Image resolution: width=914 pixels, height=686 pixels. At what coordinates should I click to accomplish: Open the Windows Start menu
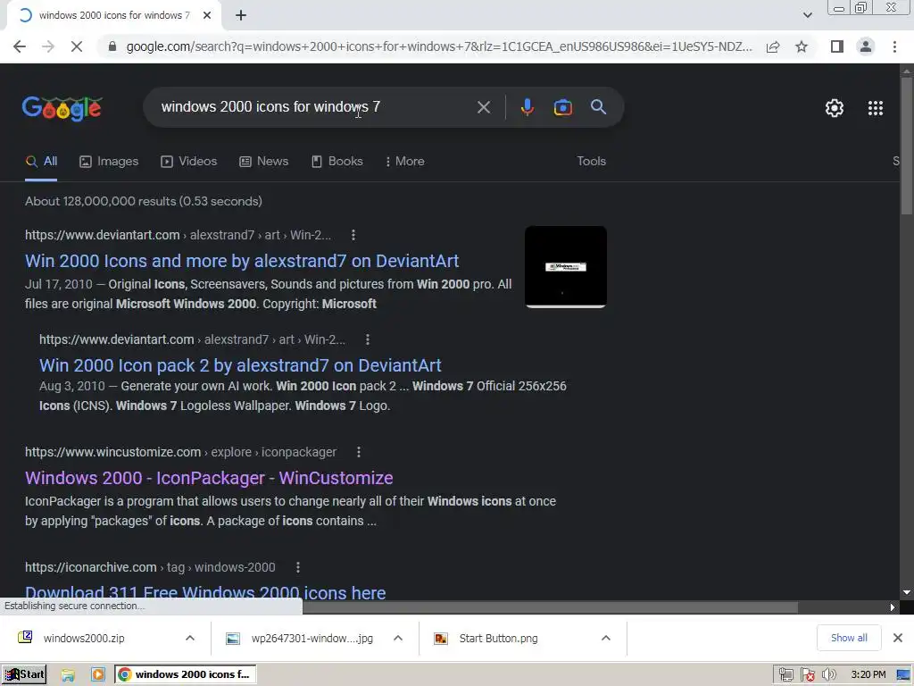[24, 675]
